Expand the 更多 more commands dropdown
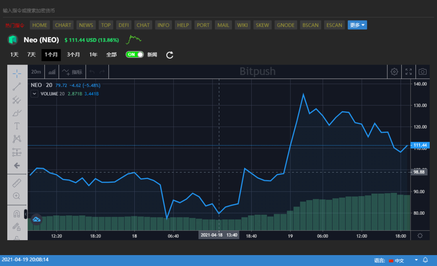The width and height of the screenshot is (437, 266). pyautogui.click(x=357, y=25)
